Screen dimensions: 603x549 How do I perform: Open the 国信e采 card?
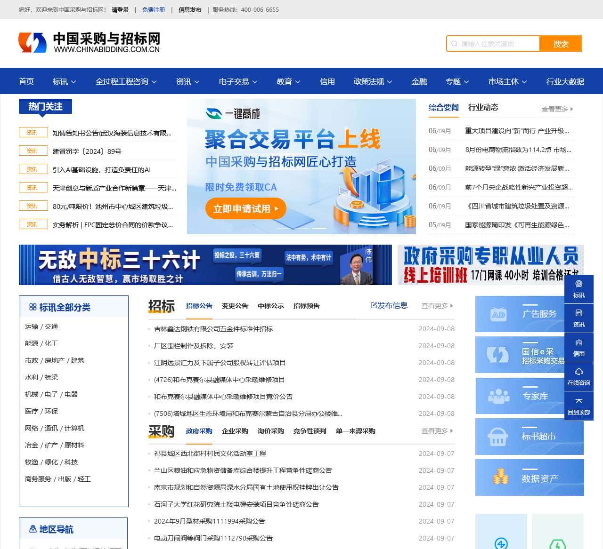(520, 355)
